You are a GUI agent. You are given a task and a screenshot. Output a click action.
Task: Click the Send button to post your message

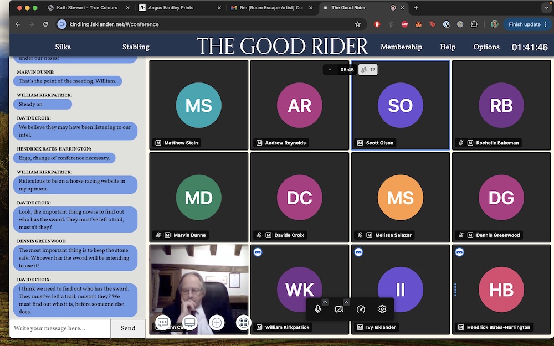128,328
